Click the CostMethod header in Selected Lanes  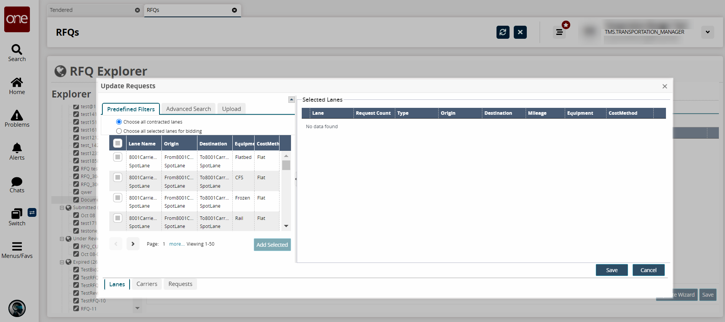tap(630, 113)
